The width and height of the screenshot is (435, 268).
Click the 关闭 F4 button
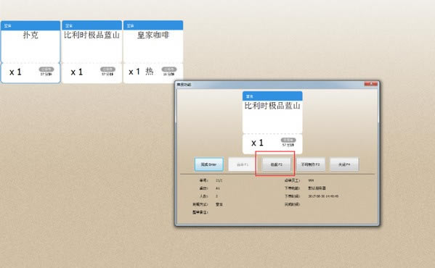pyautogui.click(x=344, y=164)
